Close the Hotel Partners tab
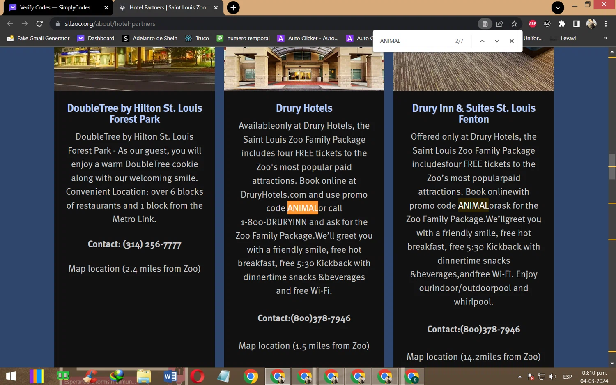This screenshot has width=616, height=385. click(216, 7)
